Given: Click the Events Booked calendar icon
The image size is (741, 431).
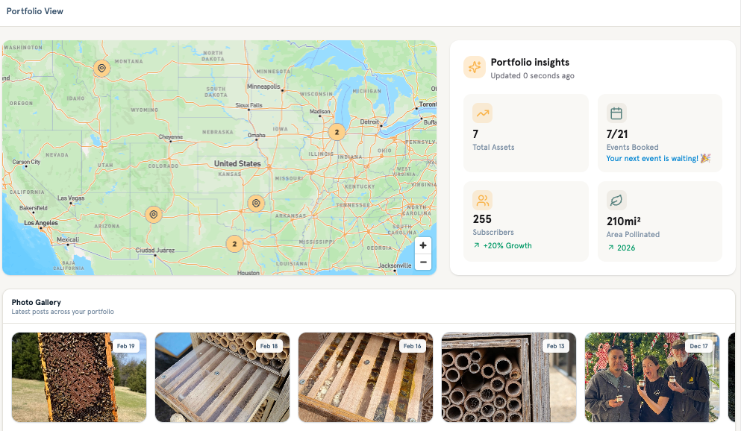Looking at the screenshot, I should pos(616,113).
